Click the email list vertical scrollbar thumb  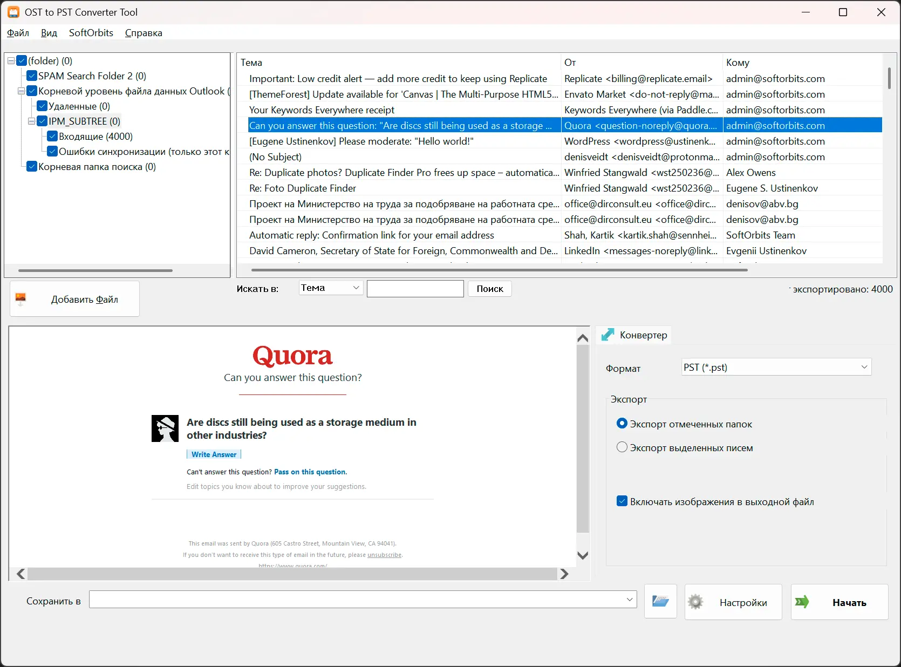point(889,78)
